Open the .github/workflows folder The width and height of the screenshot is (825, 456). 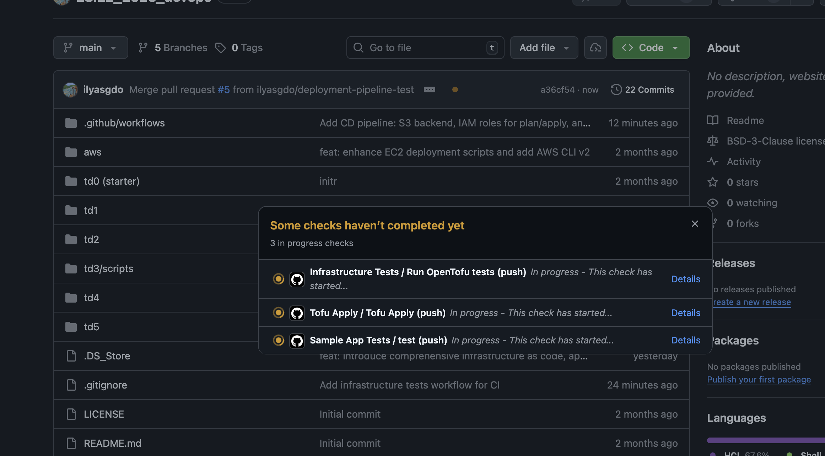124,123
